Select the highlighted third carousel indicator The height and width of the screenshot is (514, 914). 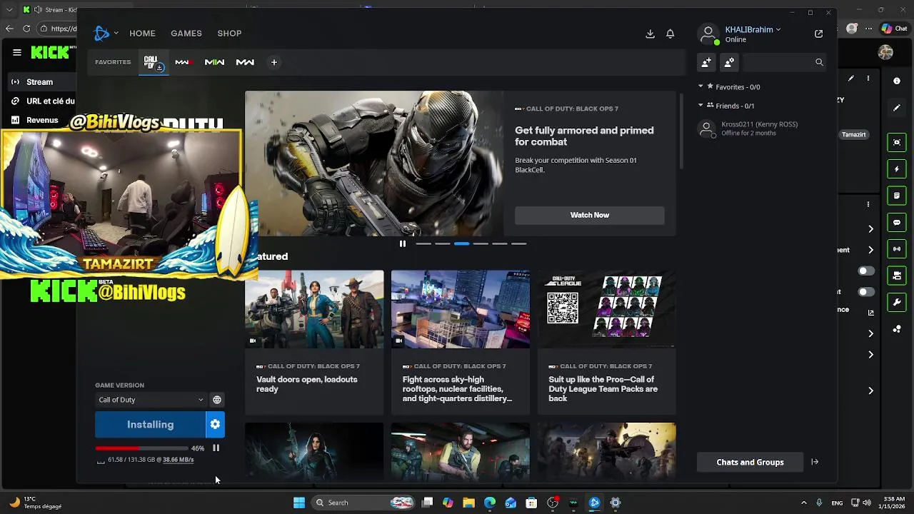(461, 244)
